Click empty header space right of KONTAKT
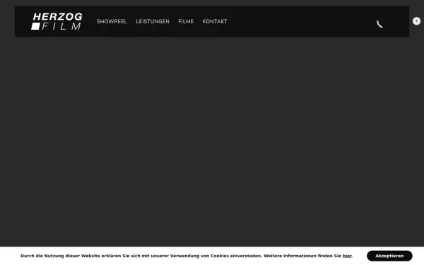Image resolution: width=424 pixels, height=265 pixels. point(300,21)
